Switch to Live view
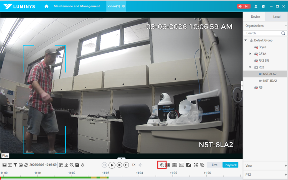This screenshot has width=288, height=180. pyautogui.click(x=215, y=165)
